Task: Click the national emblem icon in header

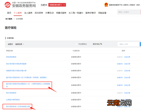Action: (x=106, y=5)
